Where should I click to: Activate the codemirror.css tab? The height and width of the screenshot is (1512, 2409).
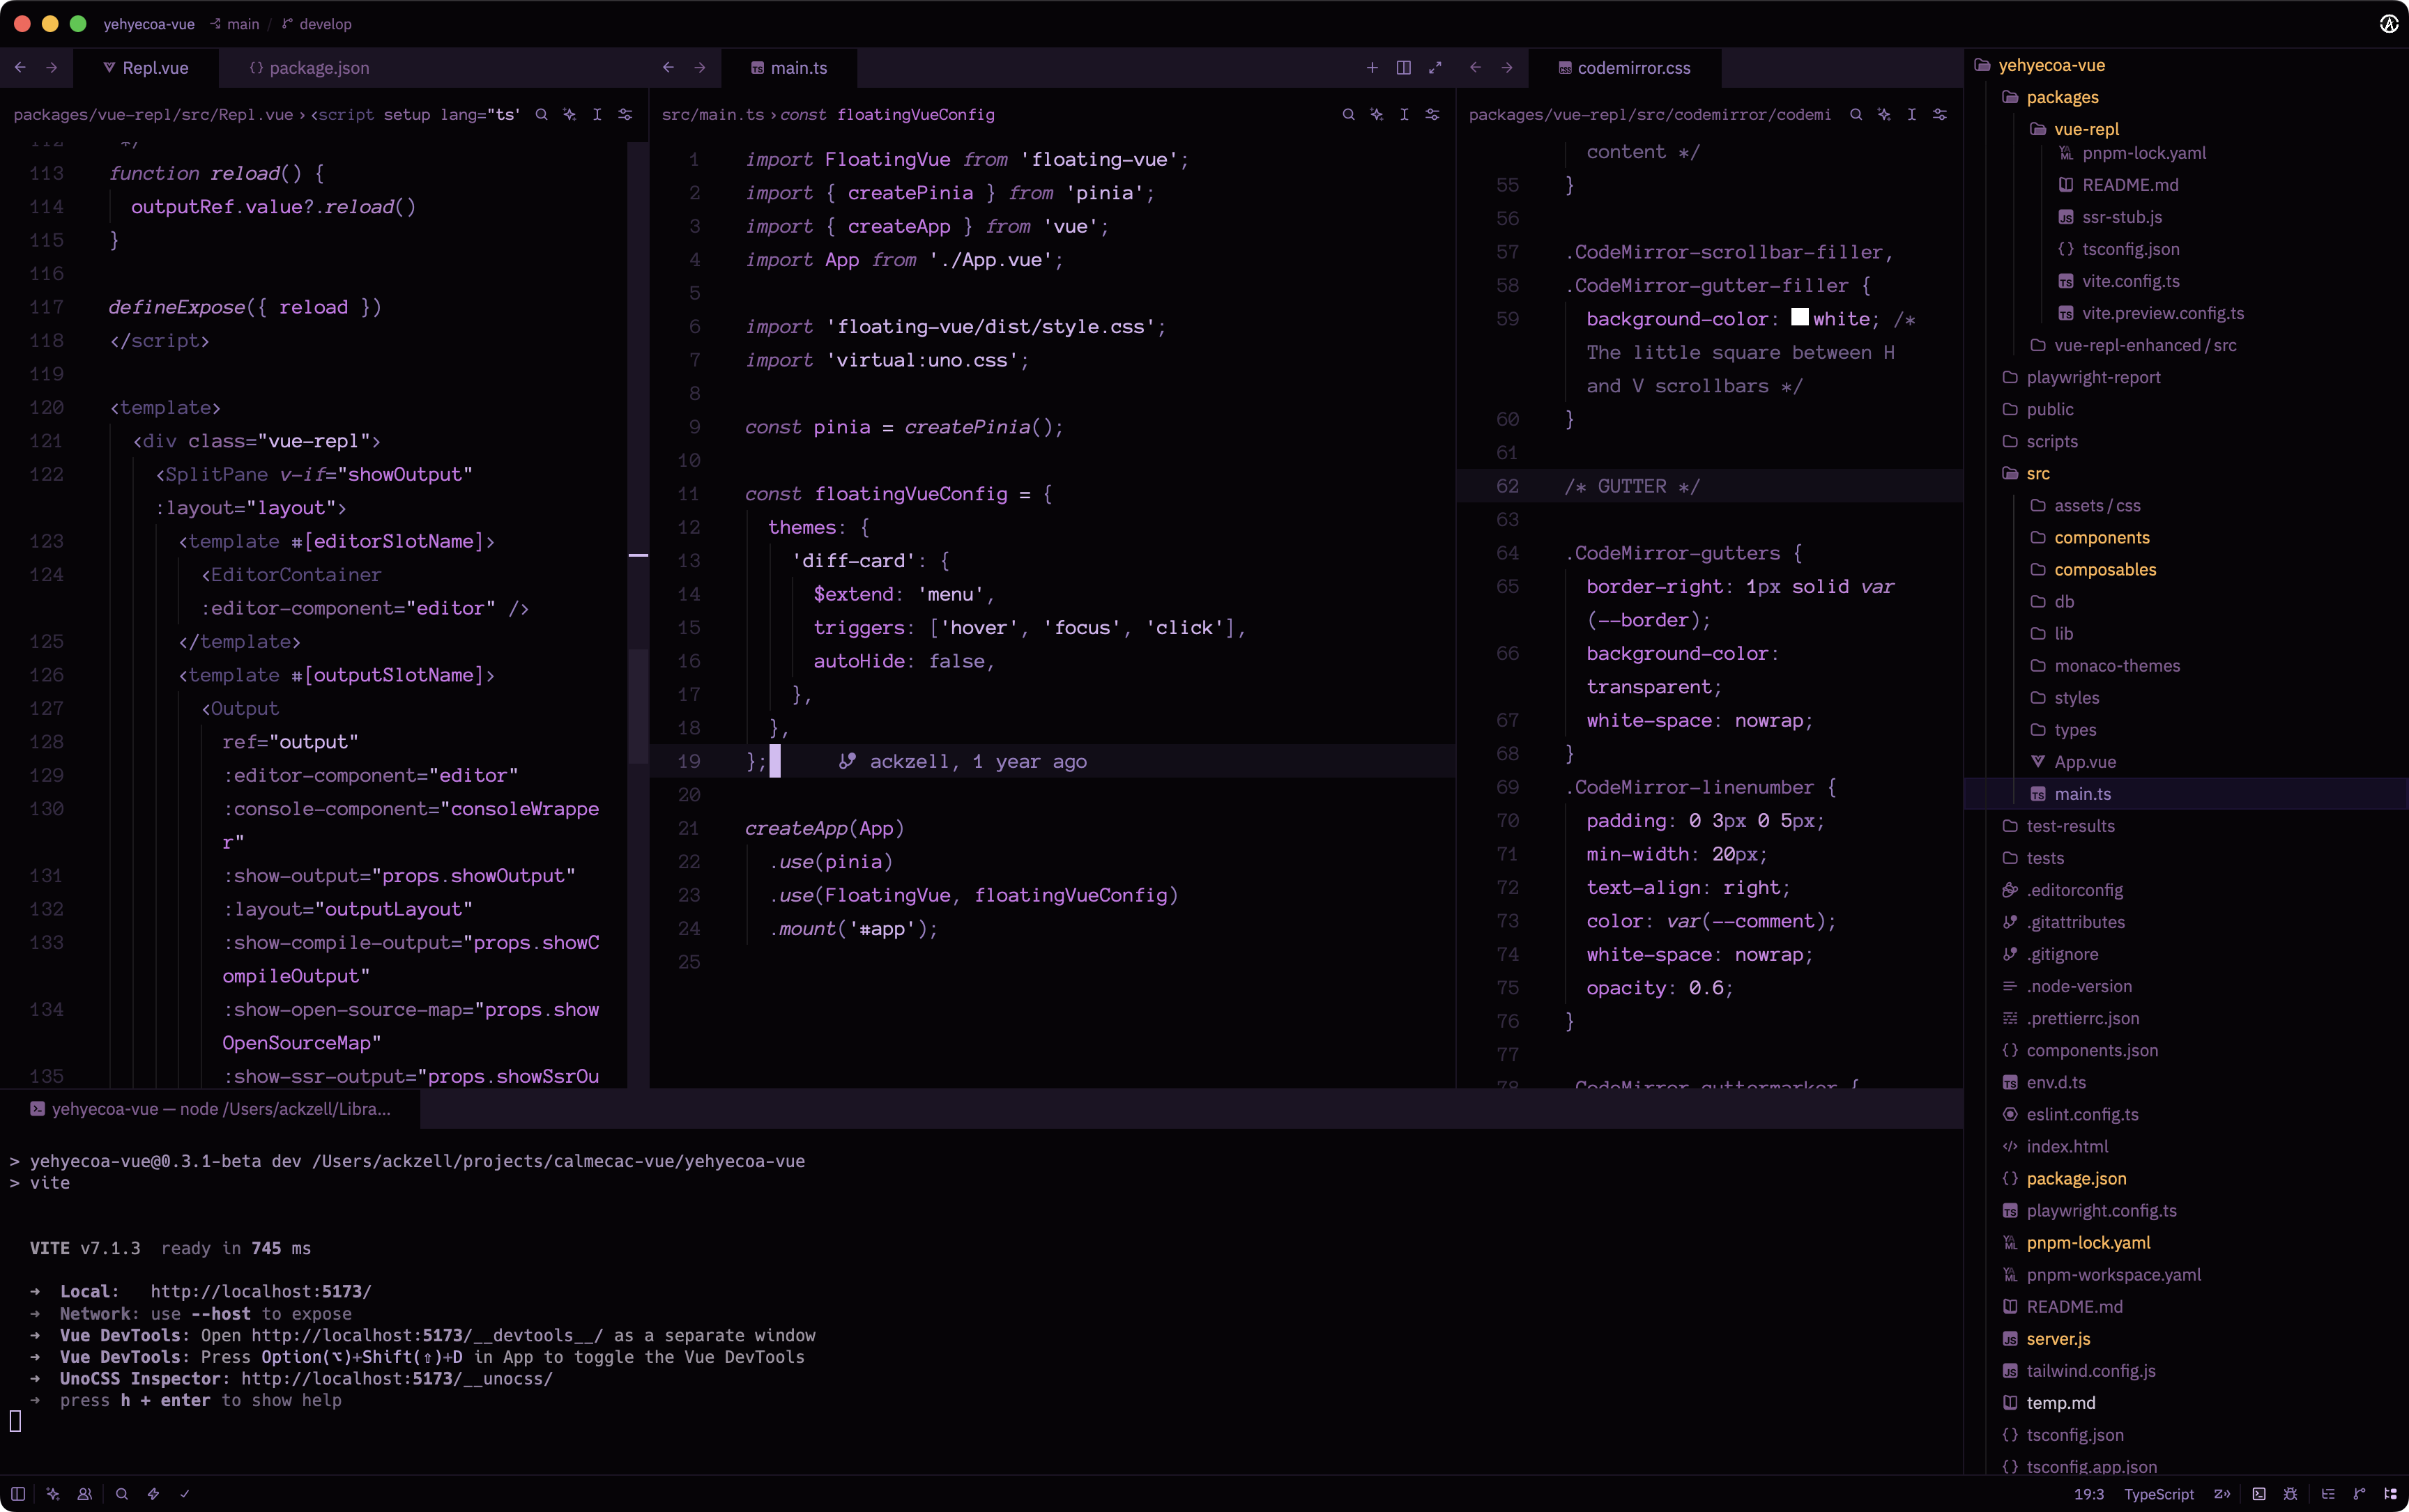[1623, 67]
